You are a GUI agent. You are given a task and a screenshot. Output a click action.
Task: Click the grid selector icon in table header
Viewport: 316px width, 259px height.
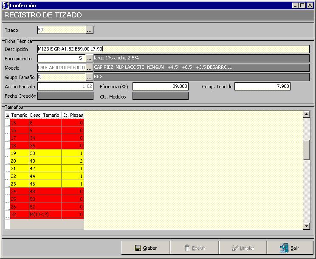(x=7, y=115)
